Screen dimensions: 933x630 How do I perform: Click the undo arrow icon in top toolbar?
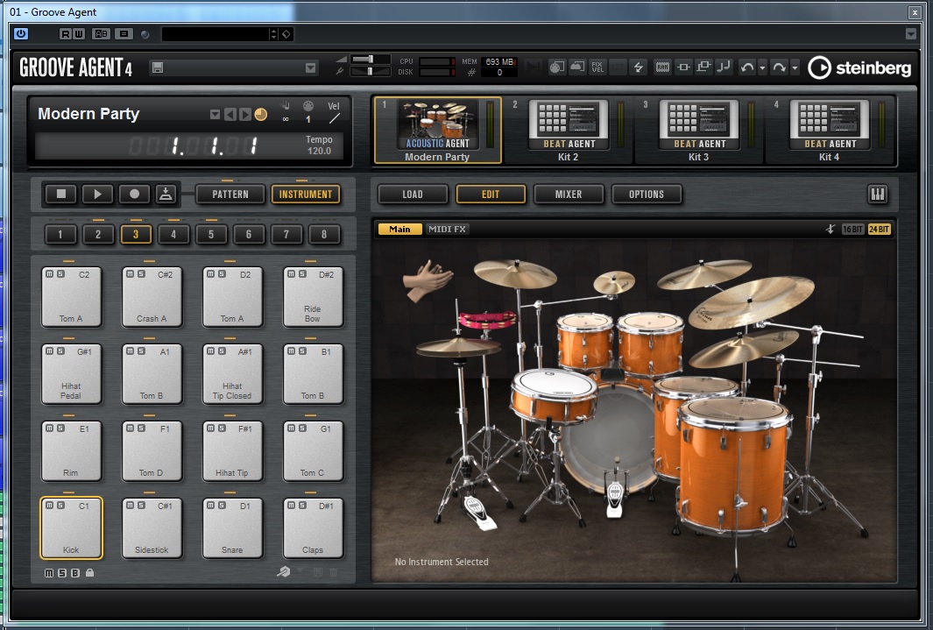[x=747, y=67]
